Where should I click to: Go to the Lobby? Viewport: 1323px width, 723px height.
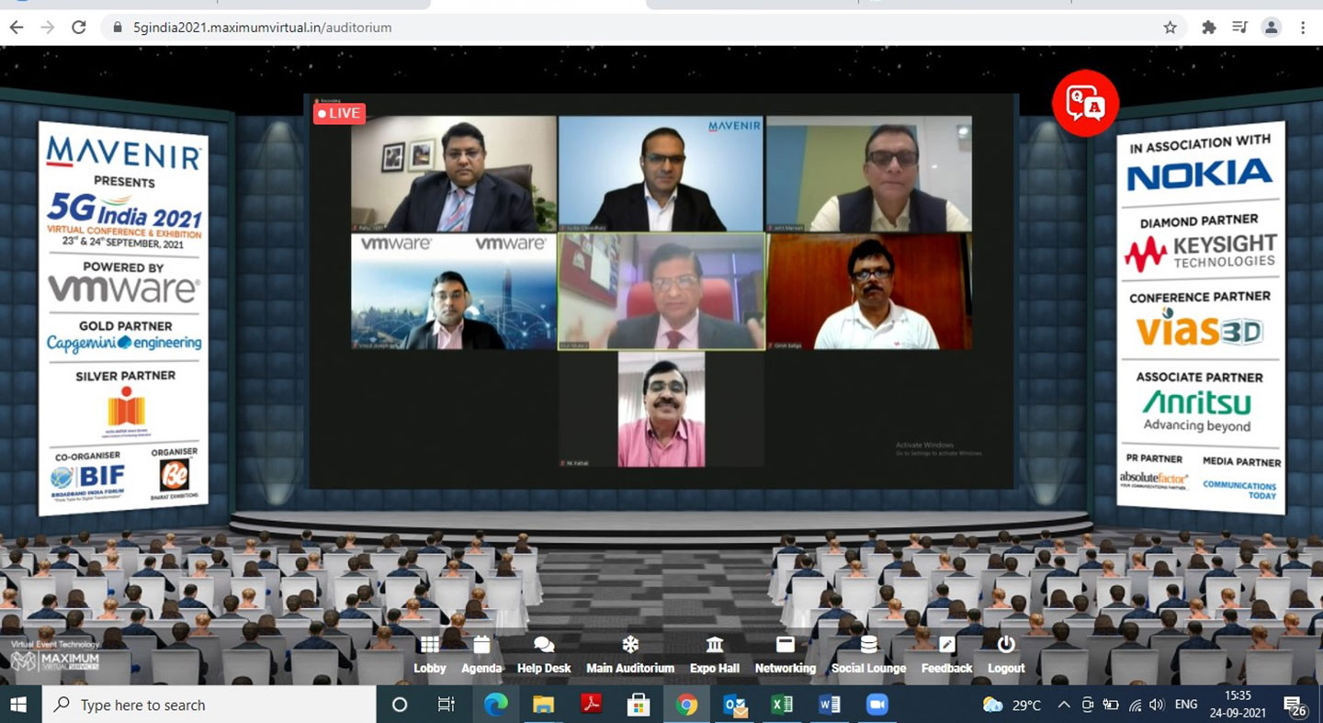coord(429,655)
